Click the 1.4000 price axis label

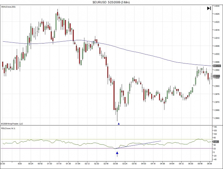click(217, 54)
